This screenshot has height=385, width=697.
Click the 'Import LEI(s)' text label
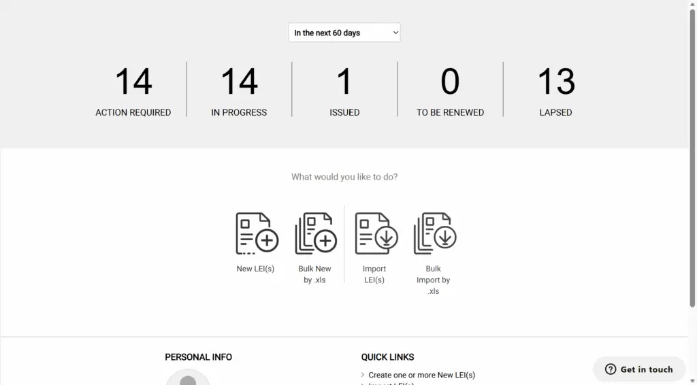pos(374,274)
